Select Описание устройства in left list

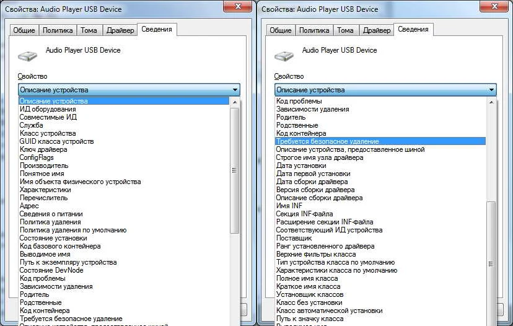(124, 101)
